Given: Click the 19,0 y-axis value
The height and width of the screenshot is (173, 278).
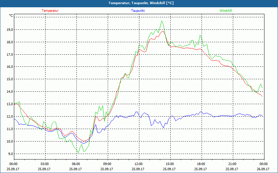Looking at the screenshot, I should (x=10, y=30).
